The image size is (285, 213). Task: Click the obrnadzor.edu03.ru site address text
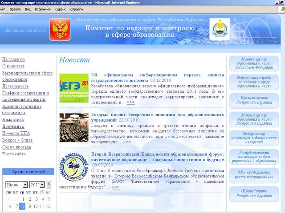point(24,31)
